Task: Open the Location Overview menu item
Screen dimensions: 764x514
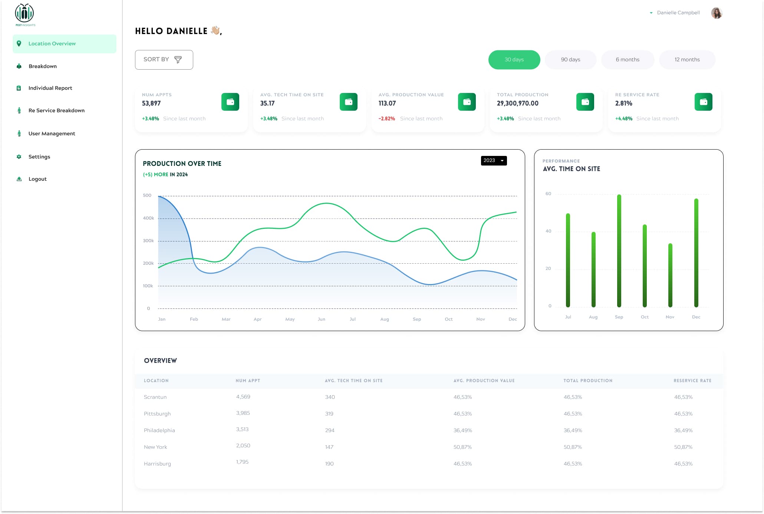Action: (65, 44)
